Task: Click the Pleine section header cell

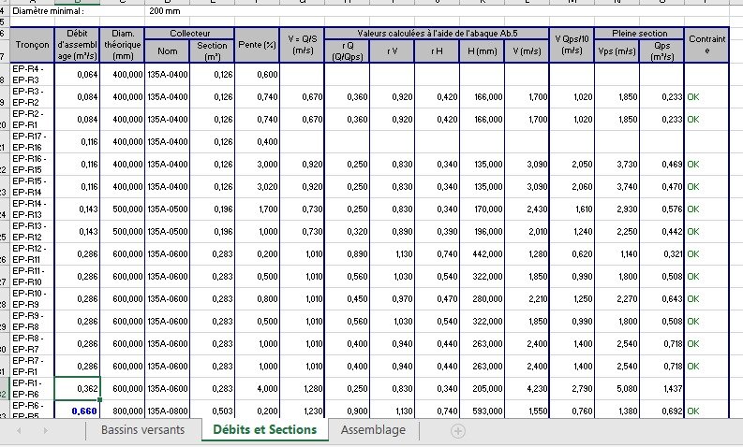Action: (x=639, y=33)
